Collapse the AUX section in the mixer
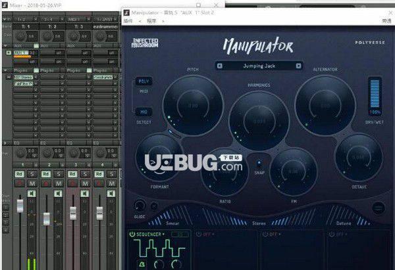Viewport: 395px width, 270px height. pos(5,46)
